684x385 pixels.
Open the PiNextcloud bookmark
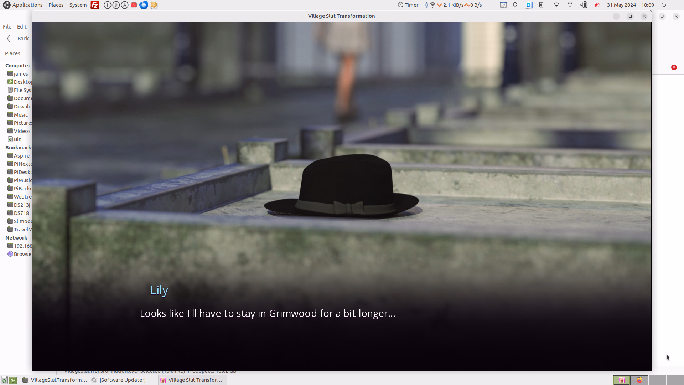[x=20, y=164]
